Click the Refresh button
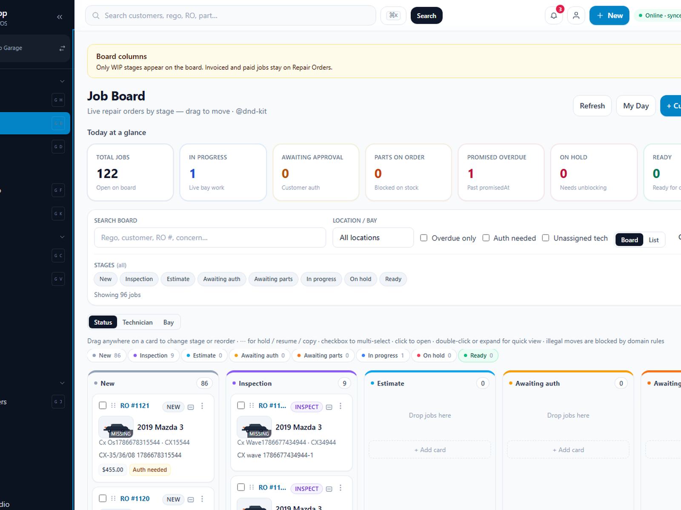The image size is (681, 510). coord(592,106)
